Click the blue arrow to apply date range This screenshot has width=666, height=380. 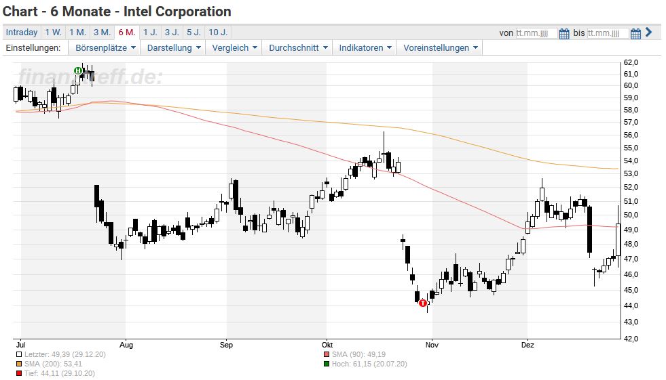coord(648,33)
